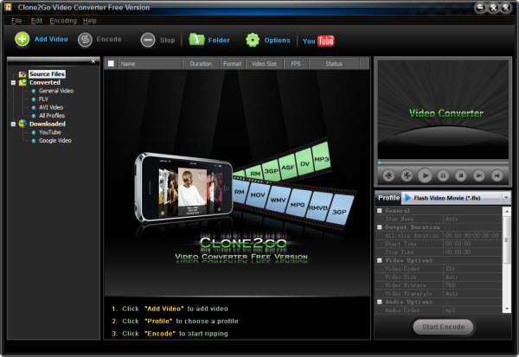Click the Start Encode button
The height and width of the screenshot is (357, 519).
pos(443,327)
